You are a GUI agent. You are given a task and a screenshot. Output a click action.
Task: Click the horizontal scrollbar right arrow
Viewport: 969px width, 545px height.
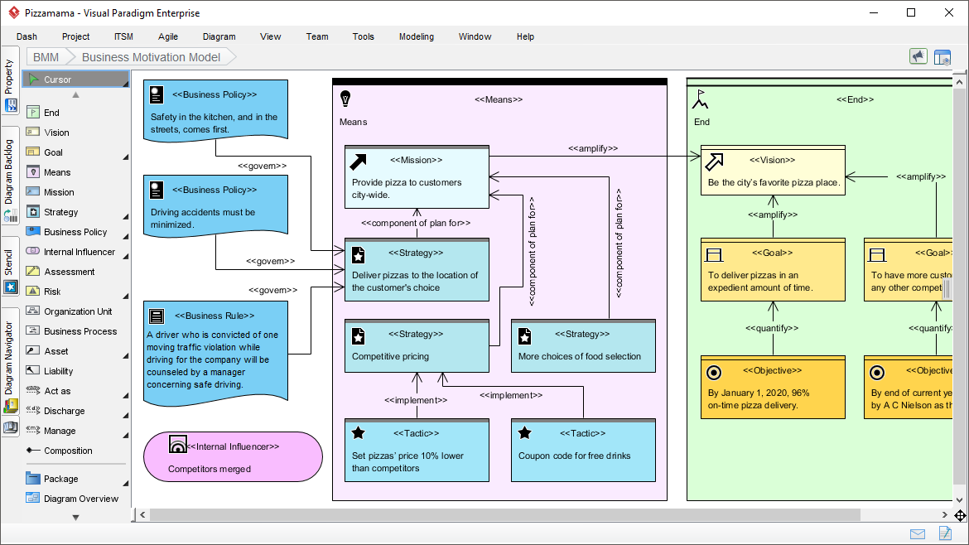click(x=945, y=514)
